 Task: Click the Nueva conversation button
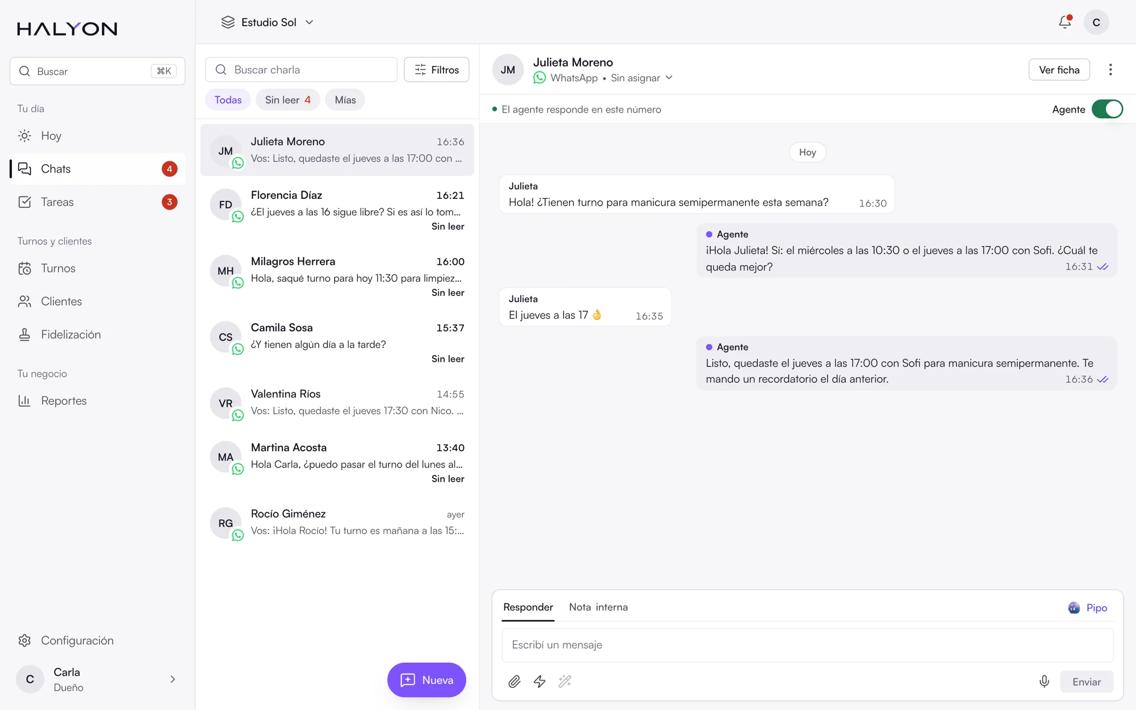pyautogui.click(x=427, y=680)
